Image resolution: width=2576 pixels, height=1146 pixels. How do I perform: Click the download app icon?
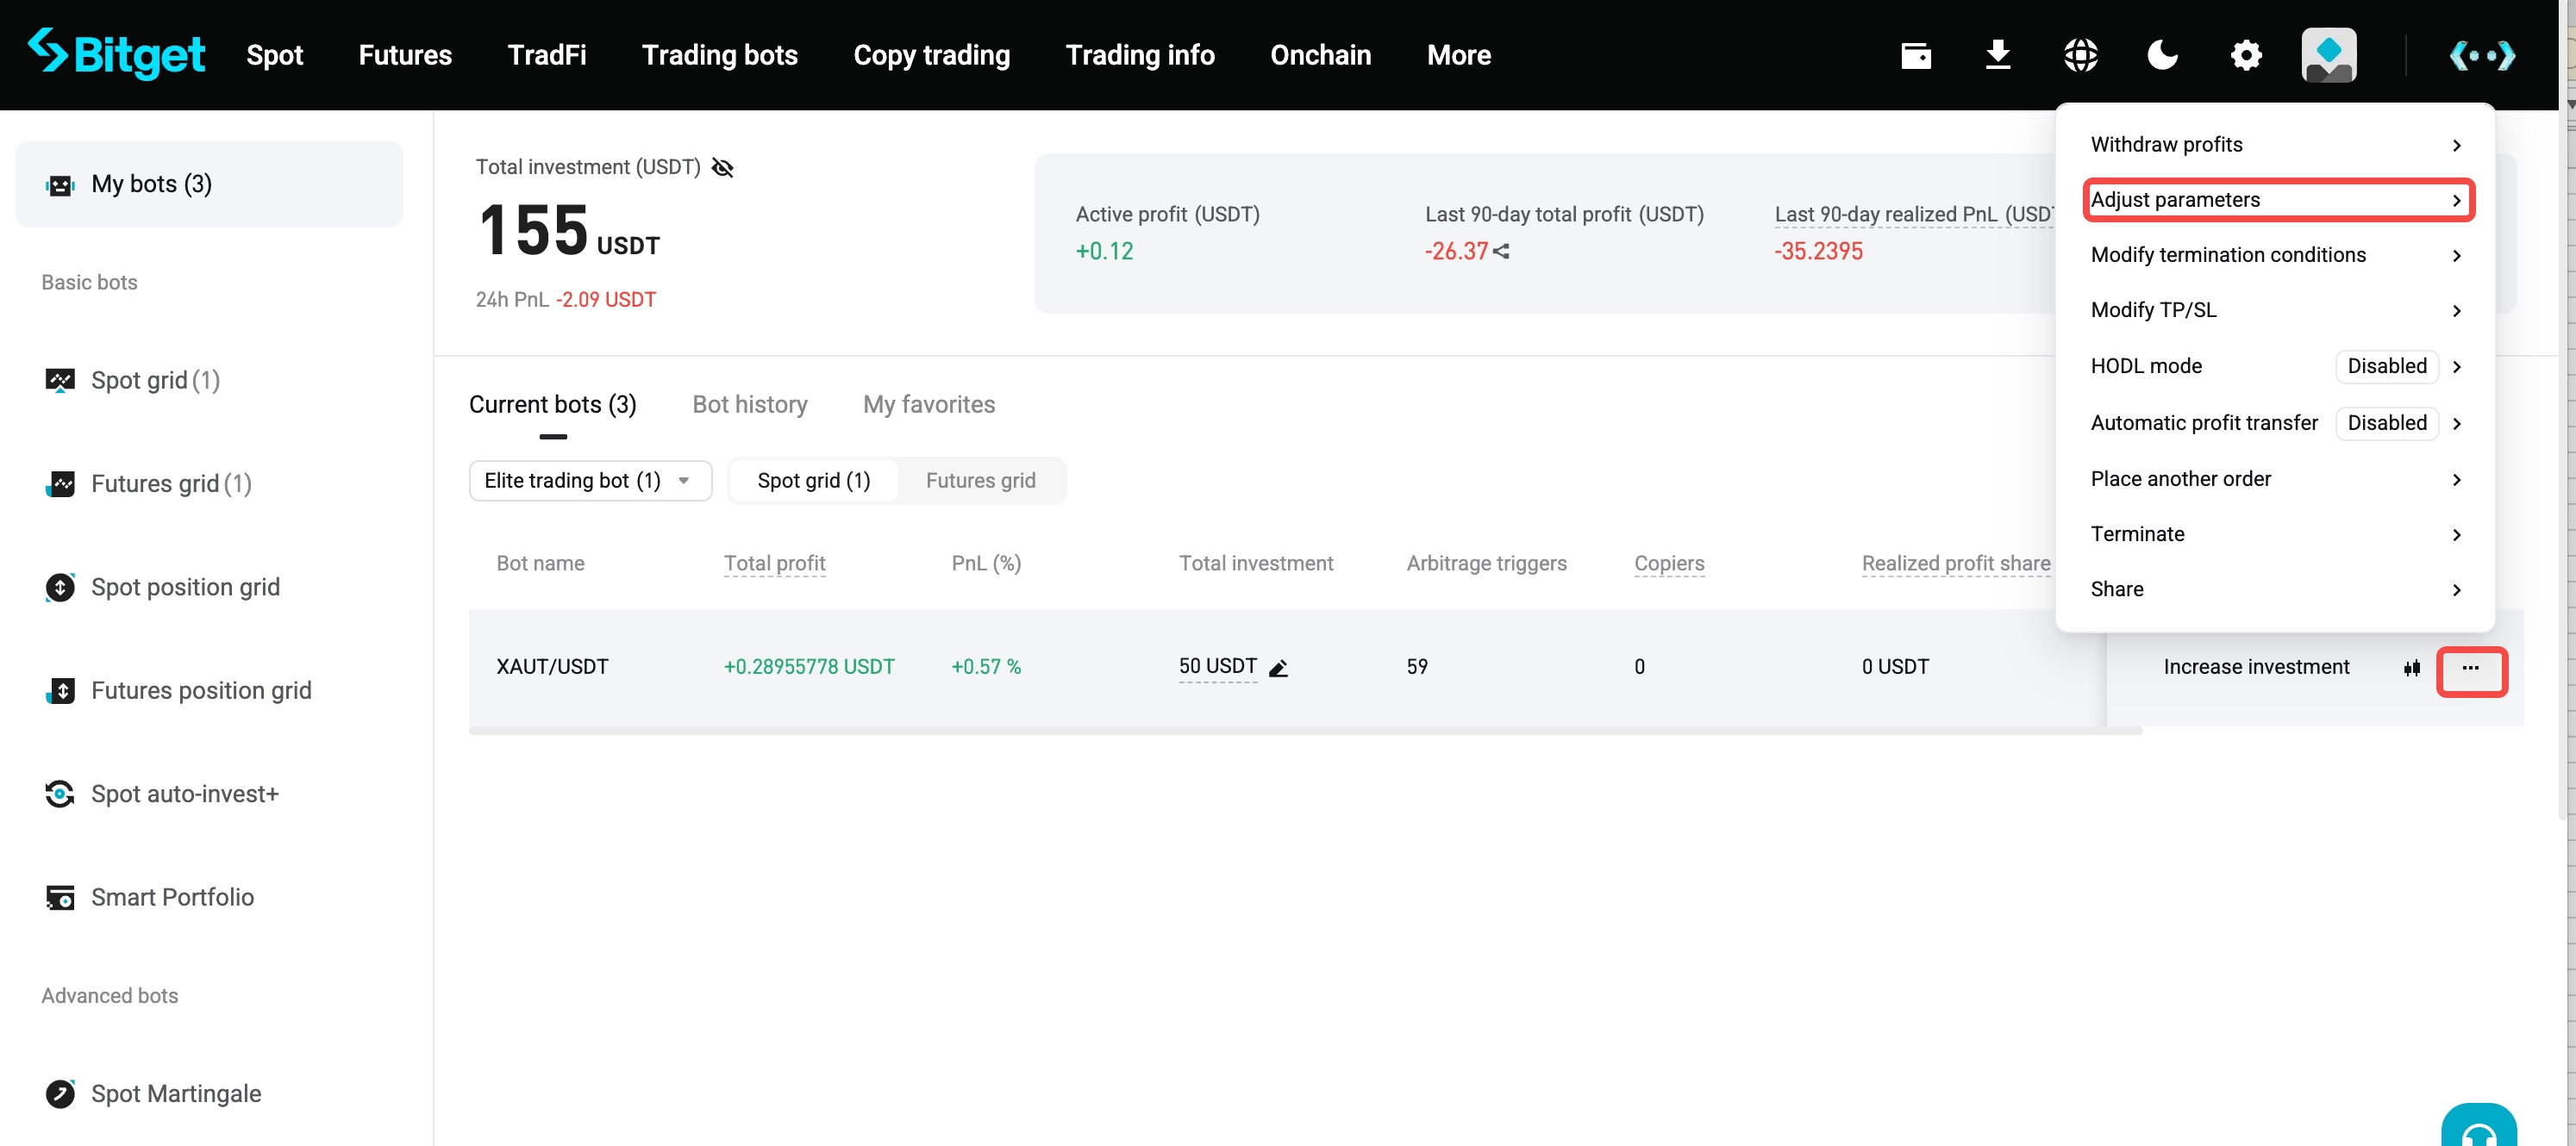(1997, 55)
